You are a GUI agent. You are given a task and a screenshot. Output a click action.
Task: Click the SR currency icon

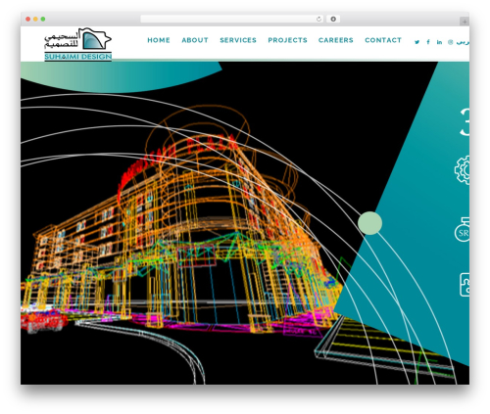[x=463, y=230]
